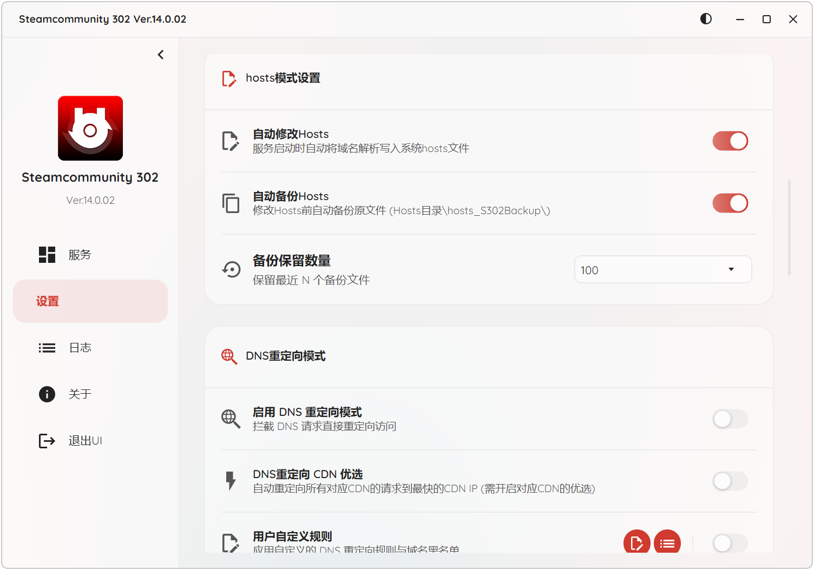This screenshot has width=814, height=570.
Task: Enable the 用户自定义规则 switch
Action: [730, 543]
